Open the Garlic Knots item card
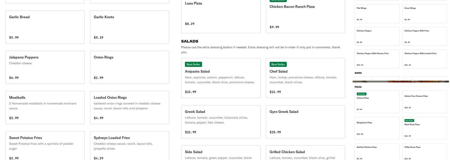The width and height of the screenshot is (450, 160). pyautogui.click(x=130, y=27)
